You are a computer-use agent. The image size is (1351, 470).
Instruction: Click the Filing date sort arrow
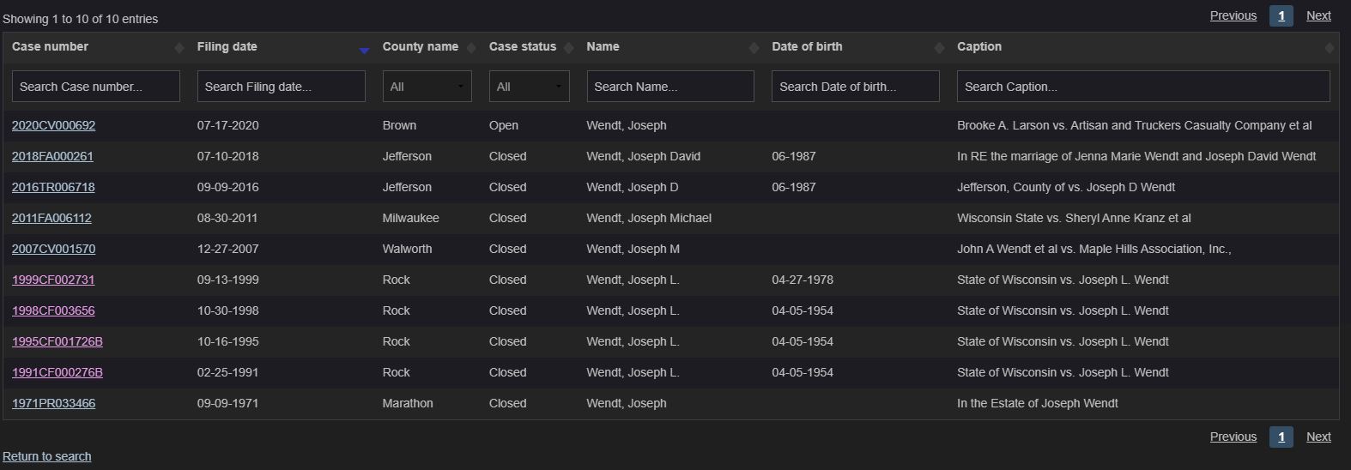(x=364, y=51)
